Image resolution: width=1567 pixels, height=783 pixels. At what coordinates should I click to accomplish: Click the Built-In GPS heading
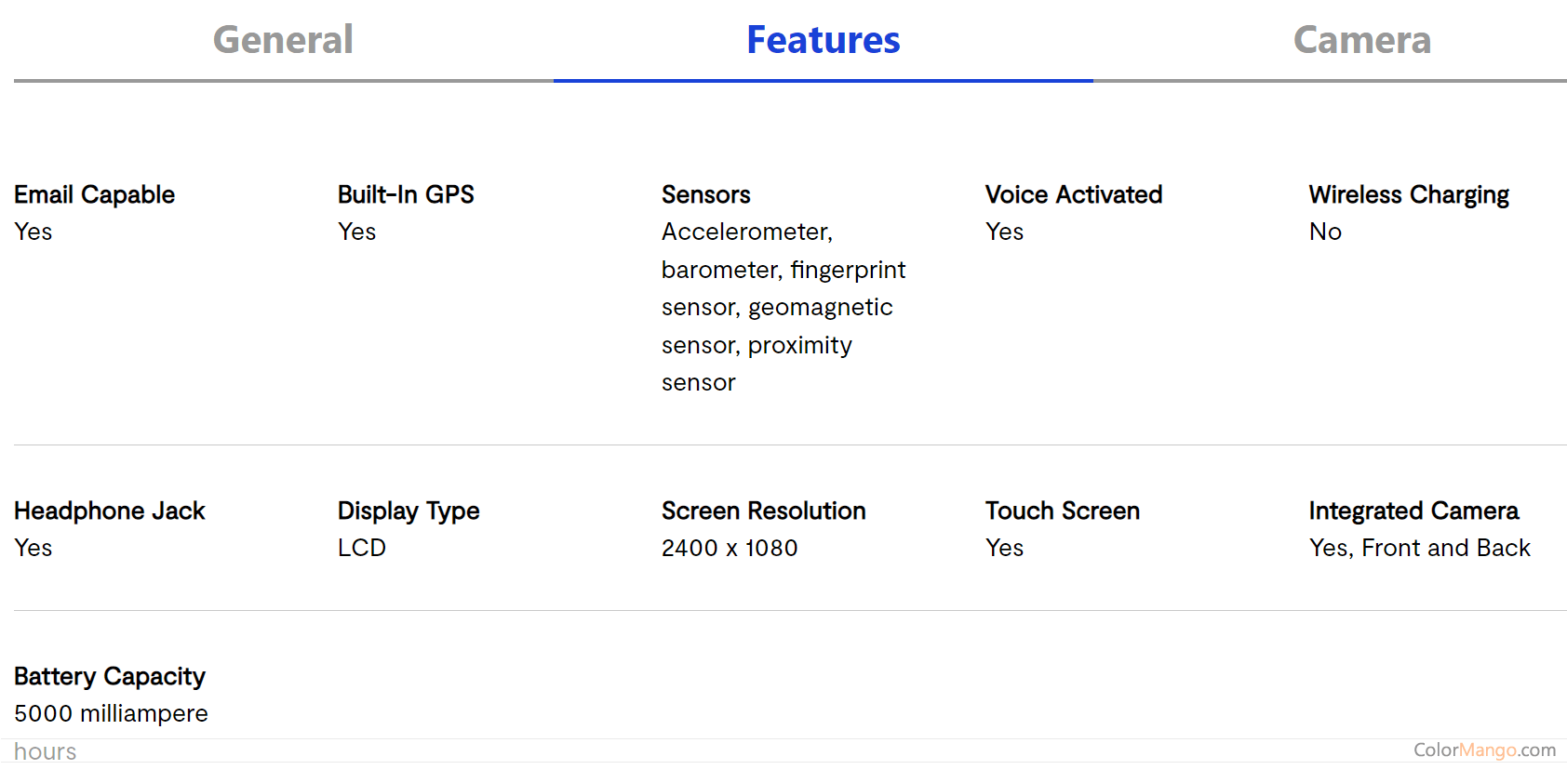[x=406, y=194]
